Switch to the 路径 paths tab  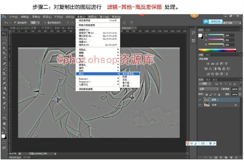tap(215, 80)
